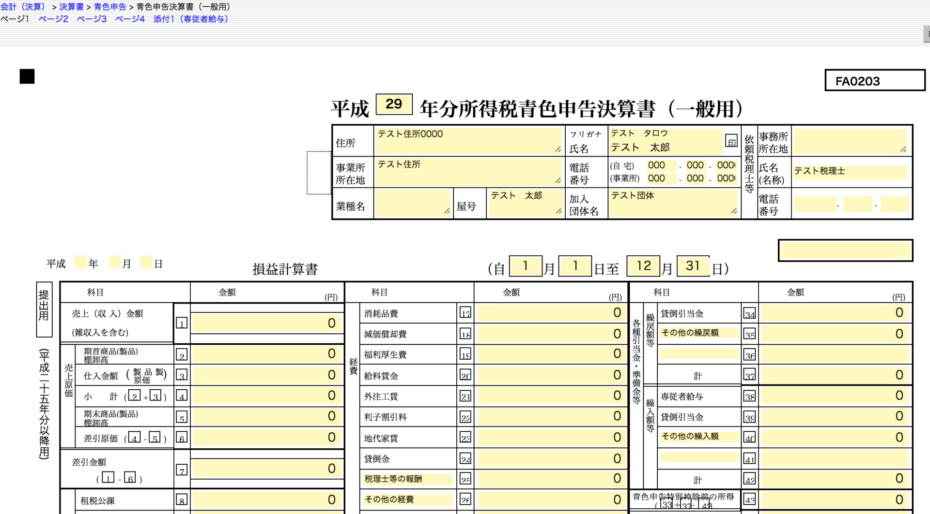Click the 加入団体名 text area
Viewport: 930px width, 514px height.
[674, 203]
